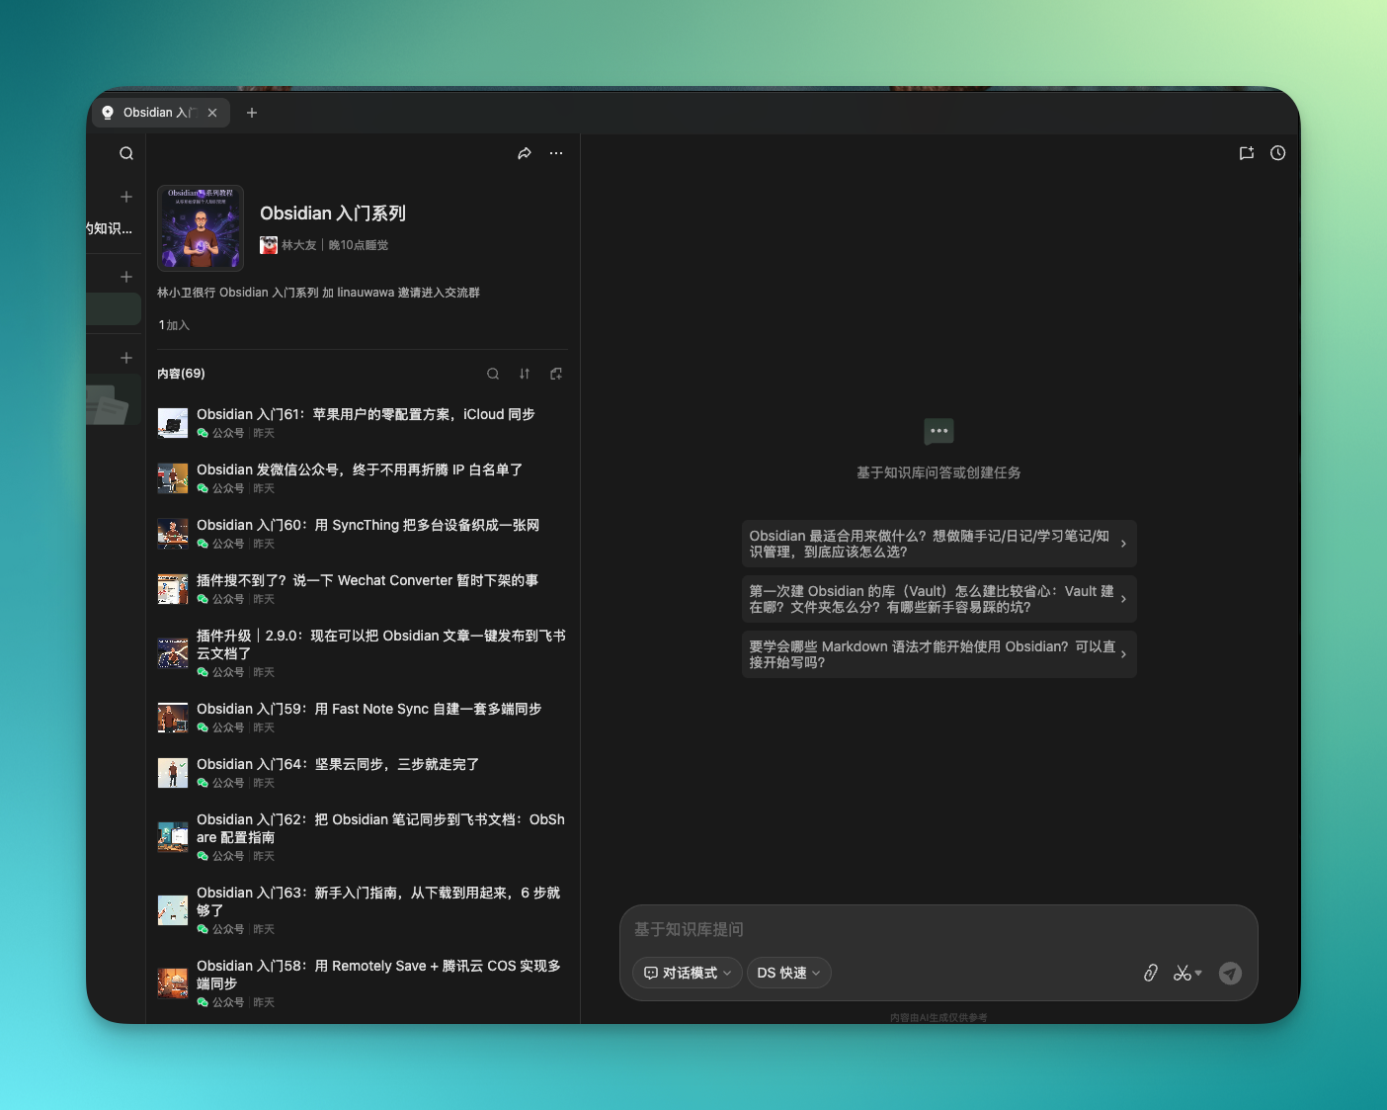Open article Obsidian 入门63 新手入门指南
The height and width of the screenshot is (1110, 1387).
[362, 910]
